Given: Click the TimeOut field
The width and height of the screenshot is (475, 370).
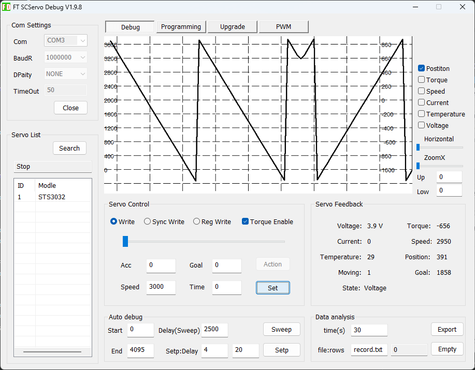Looking at the screenshot, I should 66,90.
